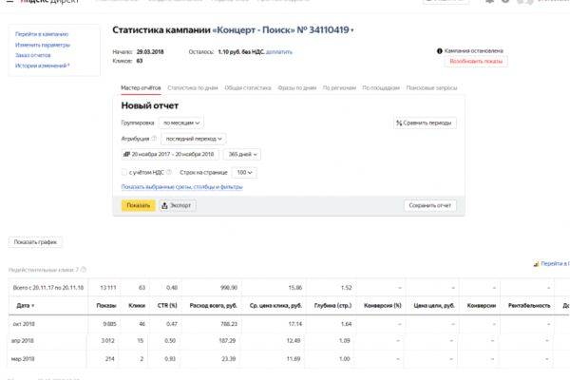Viewport: 570px width, 380px height.
Task: Click the yellow 'Показать' button
Action: (x=138, y=205)
